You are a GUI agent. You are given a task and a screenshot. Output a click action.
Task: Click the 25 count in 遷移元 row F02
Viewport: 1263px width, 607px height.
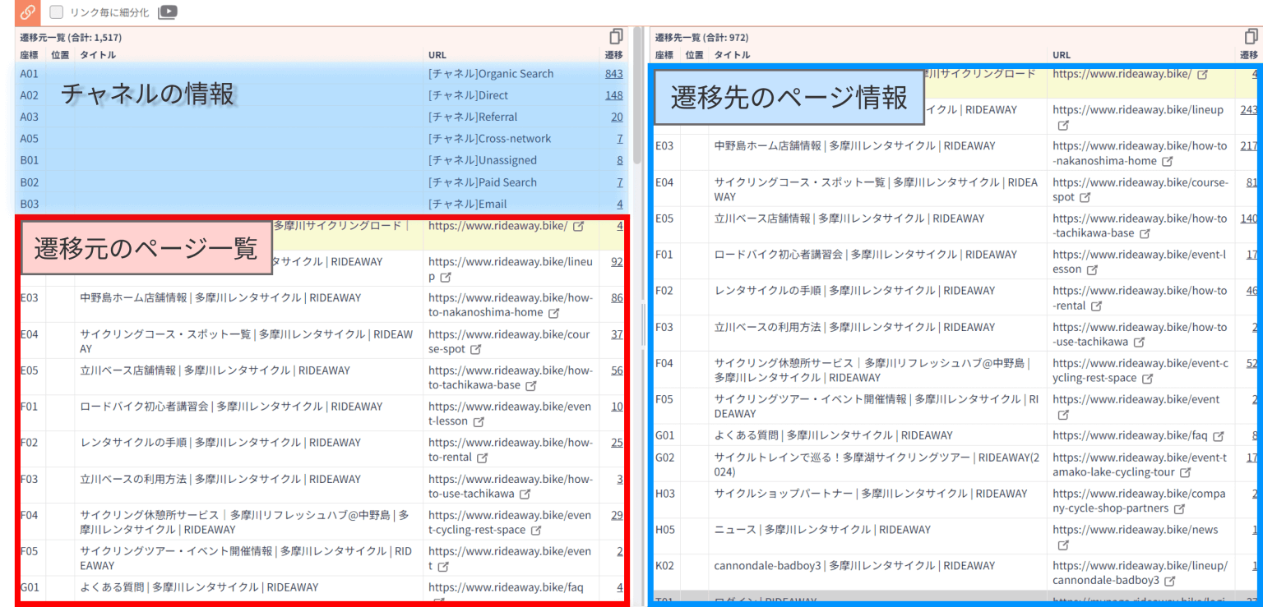617,443
